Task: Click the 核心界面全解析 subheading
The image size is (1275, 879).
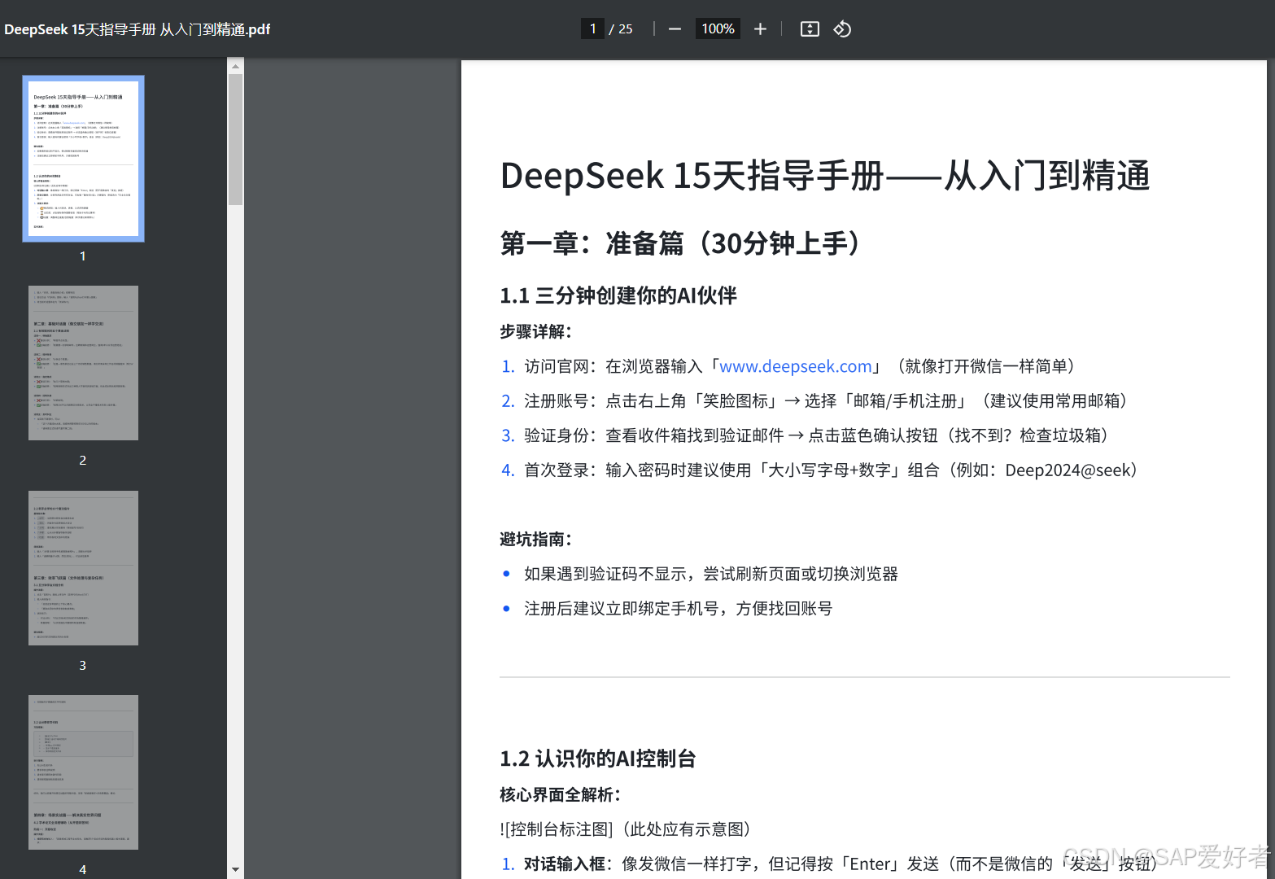Action: click(561, 795)
